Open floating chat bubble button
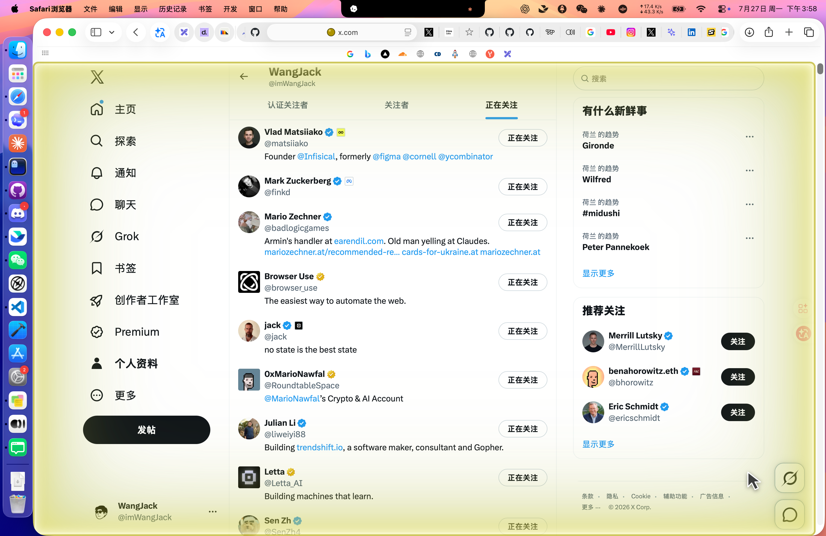This screenshot has width=826, height=536. 789,514
